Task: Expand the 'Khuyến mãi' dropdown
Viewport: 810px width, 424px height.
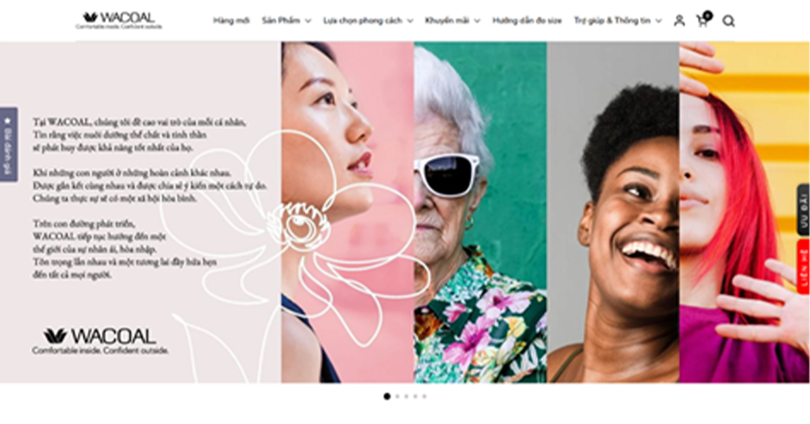Action: coord(452,21)
